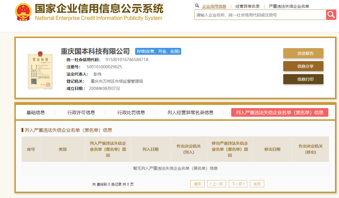Focus the enterprise name search field

click(x=260, y=15)
